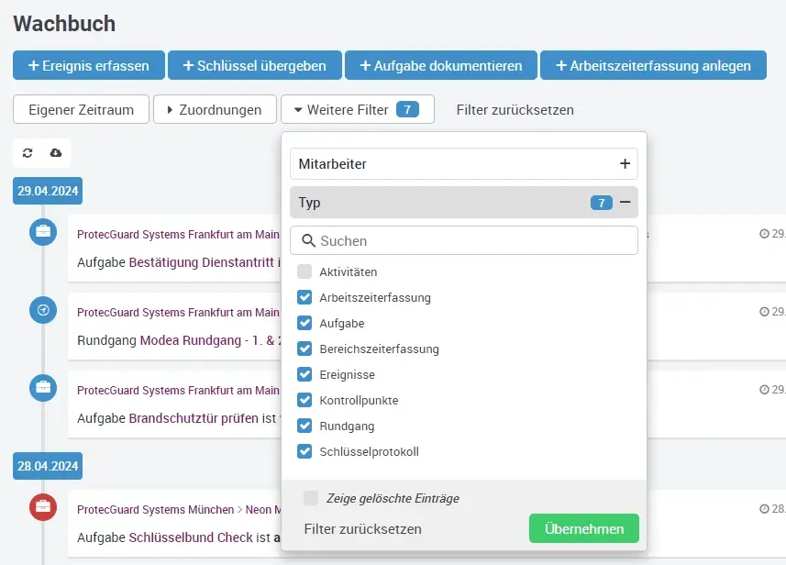Uncheck the Arbeitszeiterfassung type checkbox

click(304, 298)
